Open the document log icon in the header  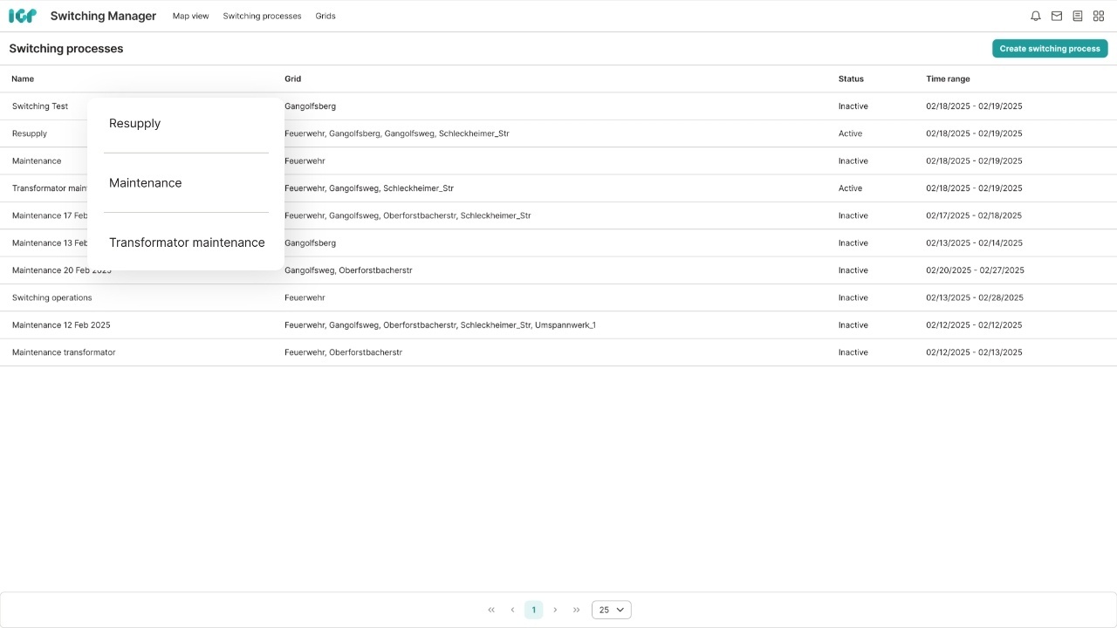coord(1077,16)
